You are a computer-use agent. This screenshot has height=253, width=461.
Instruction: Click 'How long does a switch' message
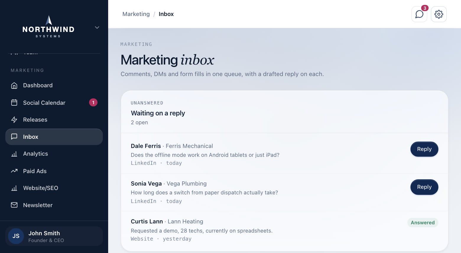(204, 193)
